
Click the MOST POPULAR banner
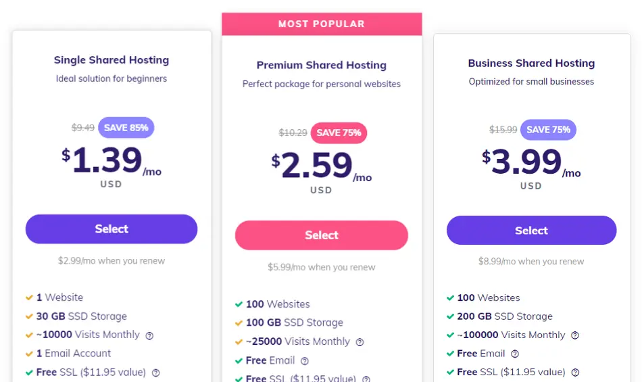pyautogui.click(x=322, y=24)
